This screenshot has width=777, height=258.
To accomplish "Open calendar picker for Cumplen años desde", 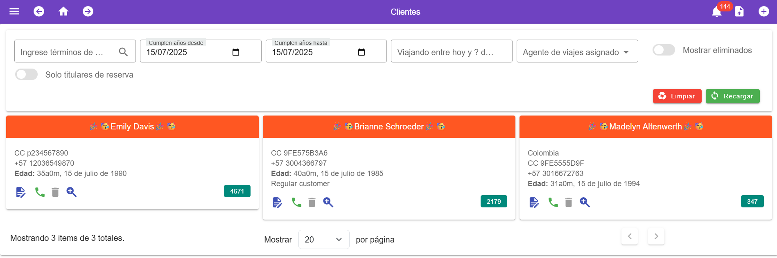I will (x=236, y=52).
